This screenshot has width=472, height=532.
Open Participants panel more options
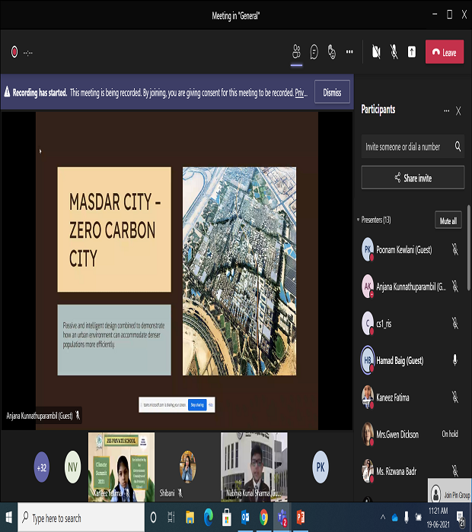(x=447, y=111)
